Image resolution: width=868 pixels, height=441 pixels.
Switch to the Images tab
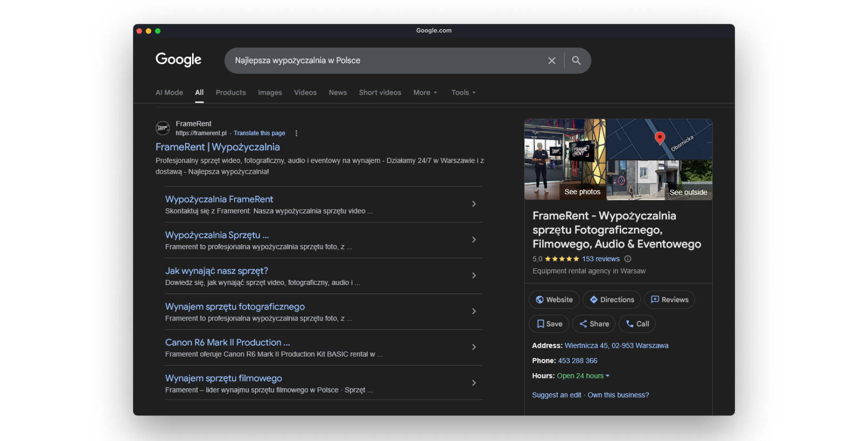click(270, 93)
